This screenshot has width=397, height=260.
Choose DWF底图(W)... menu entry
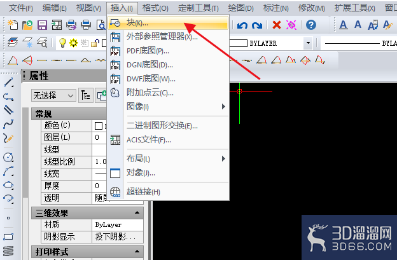(x=168, y=79)
